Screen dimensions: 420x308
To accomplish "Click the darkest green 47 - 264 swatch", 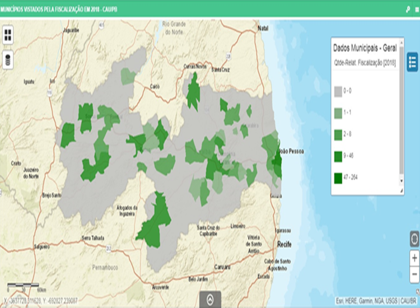I will pos(339,178).
